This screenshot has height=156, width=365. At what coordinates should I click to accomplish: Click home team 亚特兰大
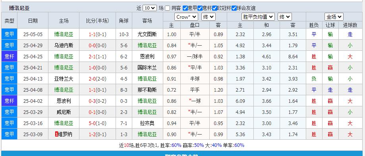[64, 79]
